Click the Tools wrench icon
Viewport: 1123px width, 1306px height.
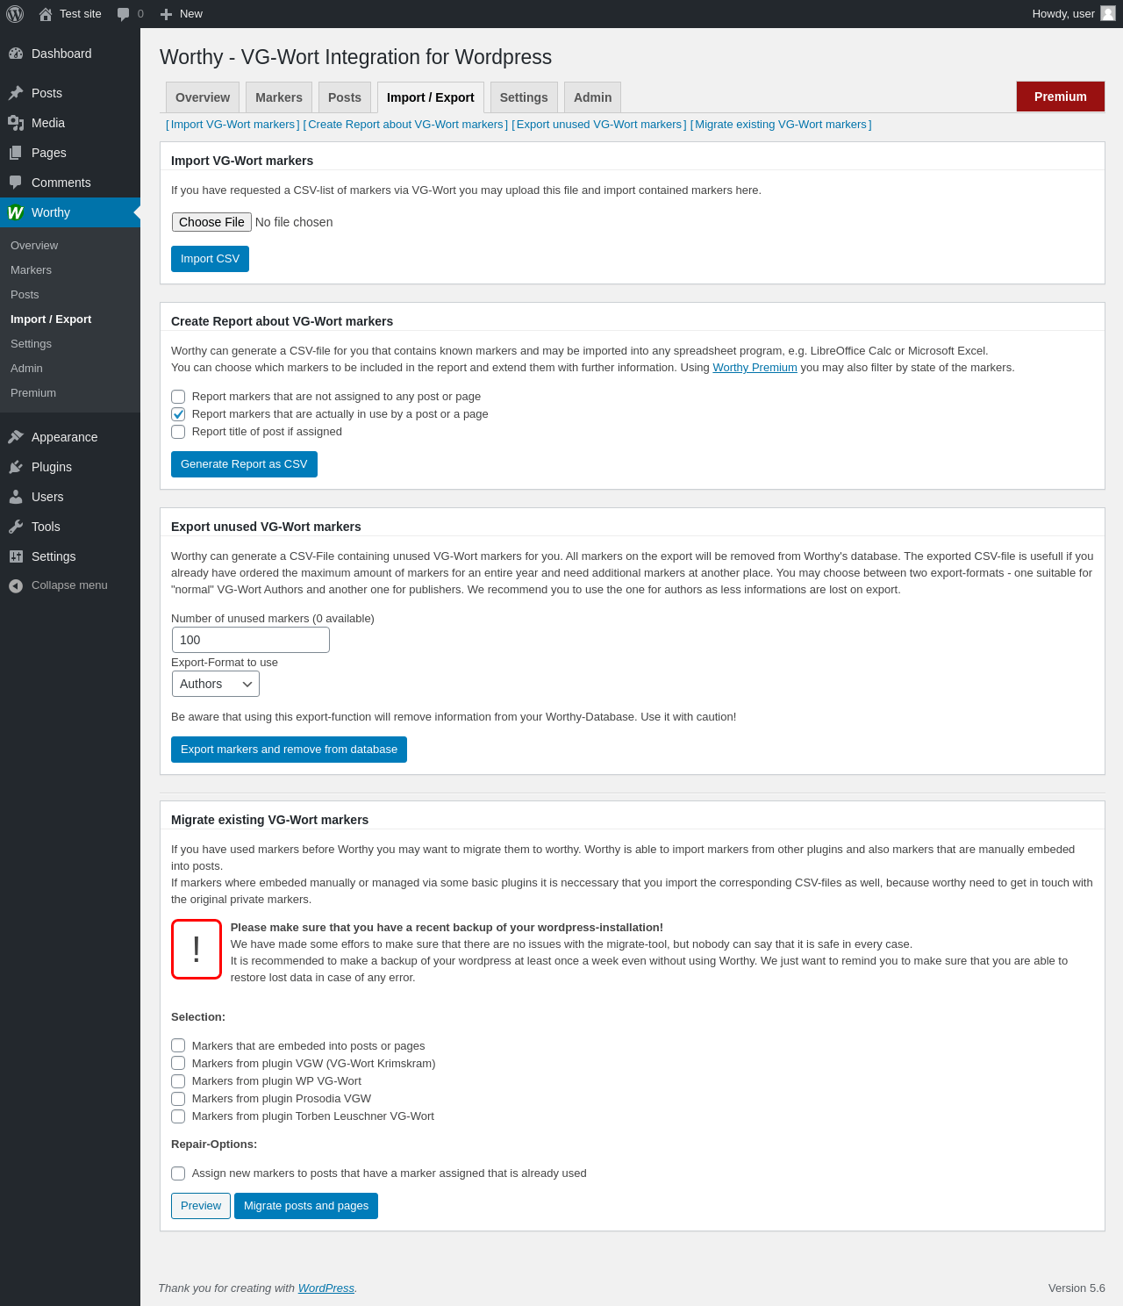click(16, 527)
